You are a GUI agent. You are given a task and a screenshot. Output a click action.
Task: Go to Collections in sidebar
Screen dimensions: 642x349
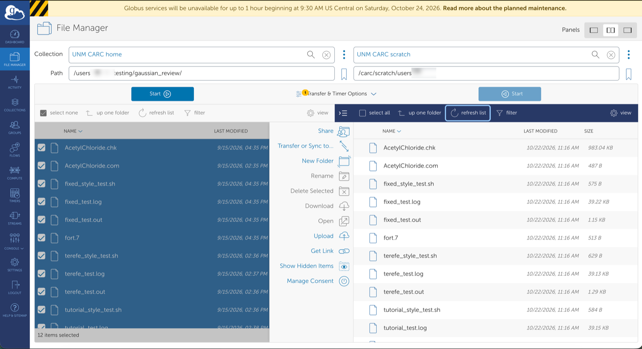[15, 105]
